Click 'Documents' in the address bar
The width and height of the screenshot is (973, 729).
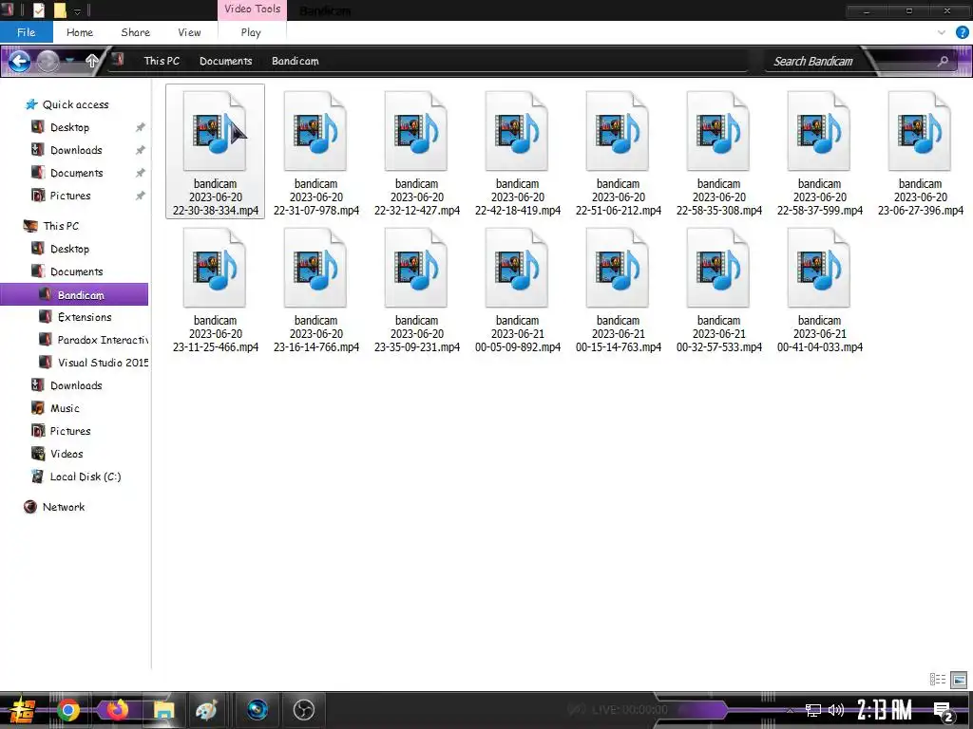(225, 61)
